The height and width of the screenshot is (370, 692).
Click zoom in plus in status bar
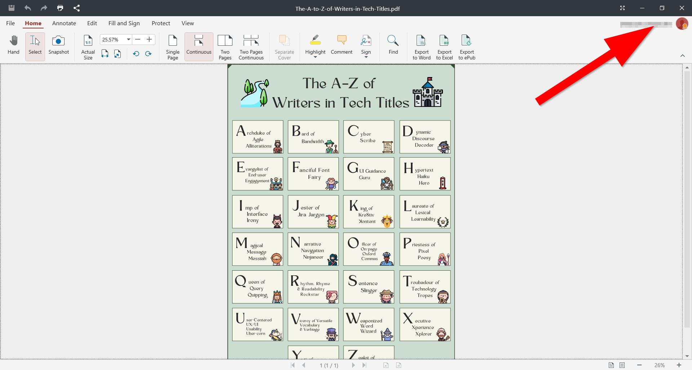tap(679, 365)
